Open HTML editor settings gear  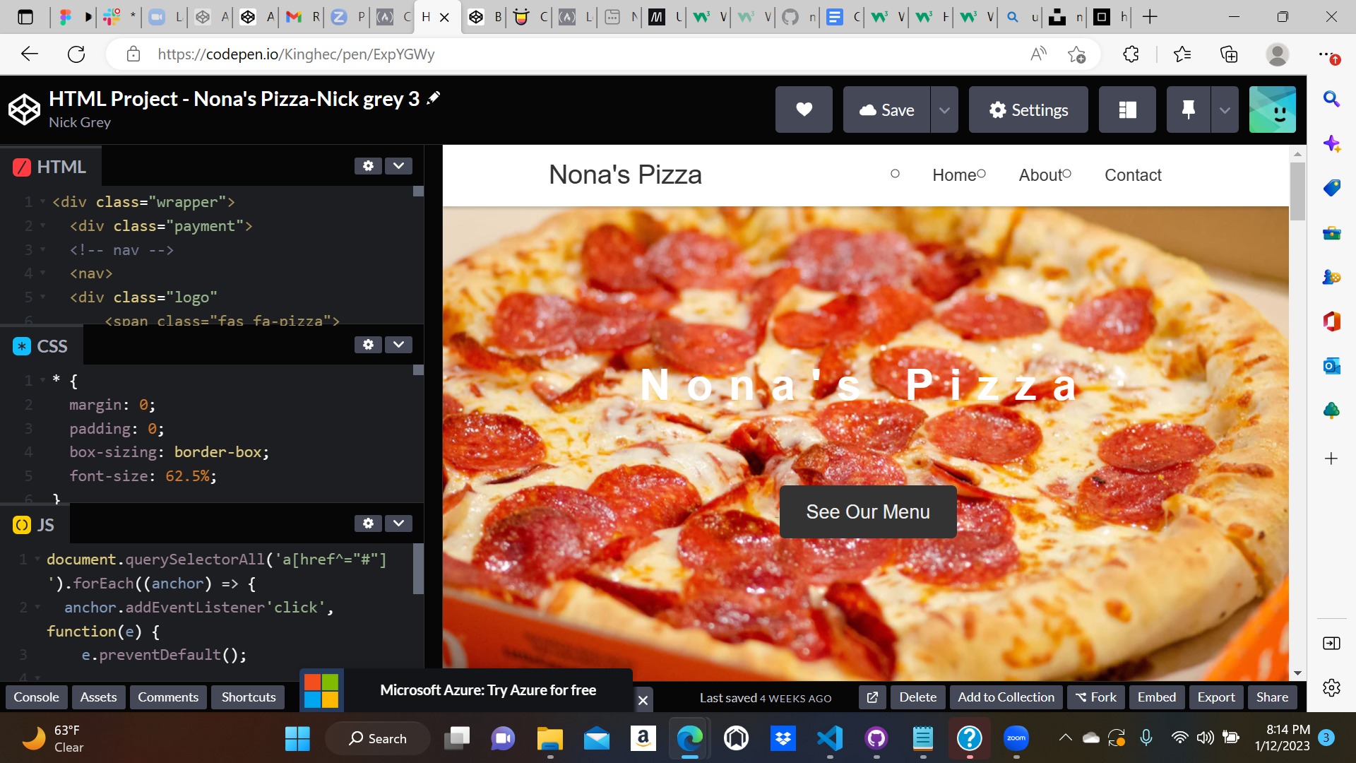(x=368, y=165)
